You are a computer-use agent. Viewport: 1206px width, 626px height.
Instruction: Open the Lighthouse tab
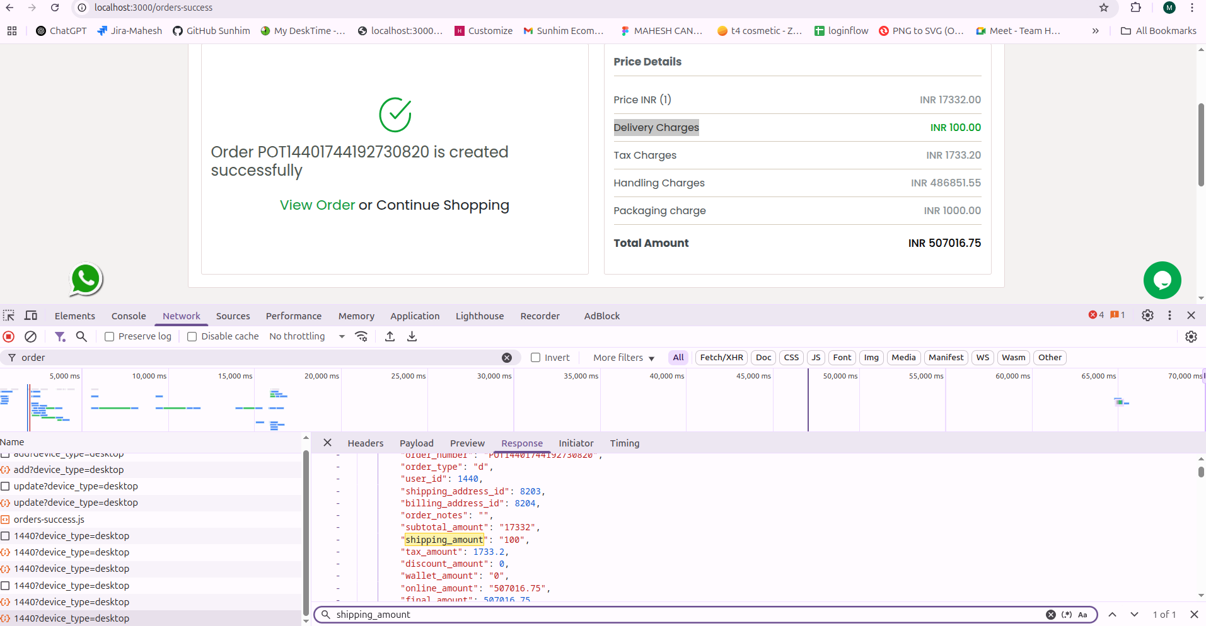coord(480,316)
